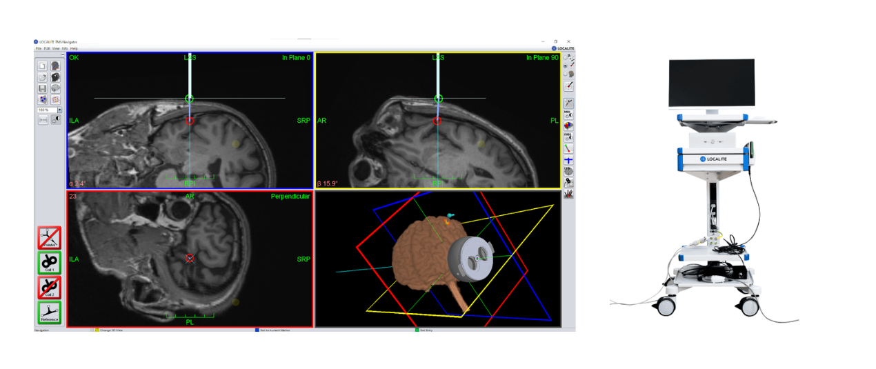Click the In Plane 0 view label
This screenshot has height=369, width=876.
pyautogui.click(x=296, y=58)
